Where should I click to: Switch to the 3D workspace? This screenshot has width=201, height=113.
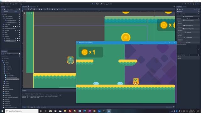[x=98, y=4]
